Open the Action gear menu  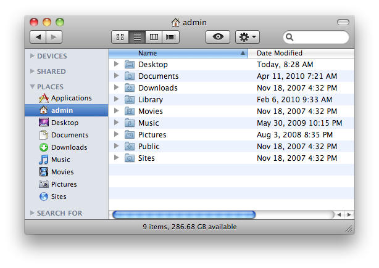[x=248, y=37]
